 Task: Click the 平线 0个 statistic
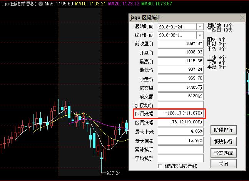216,48
